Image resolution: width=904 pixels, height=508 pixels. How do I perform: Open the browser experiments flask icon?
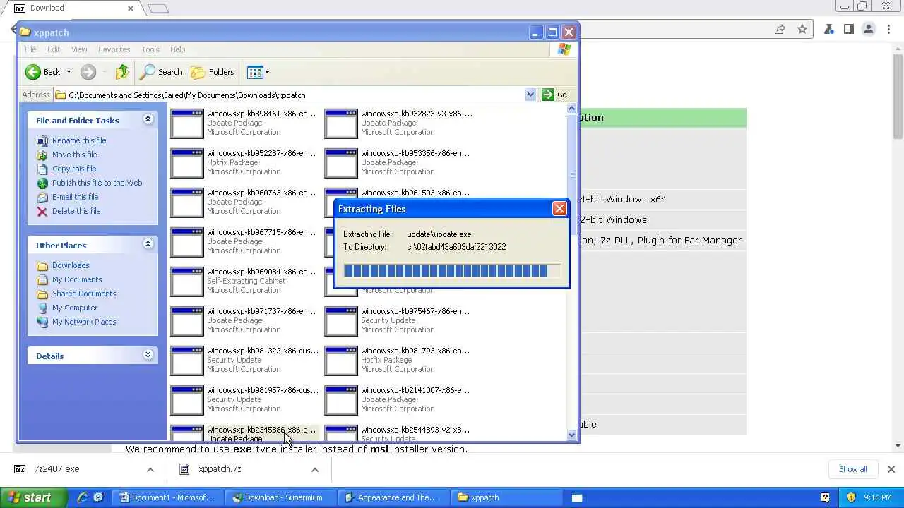tap(829, 29)
